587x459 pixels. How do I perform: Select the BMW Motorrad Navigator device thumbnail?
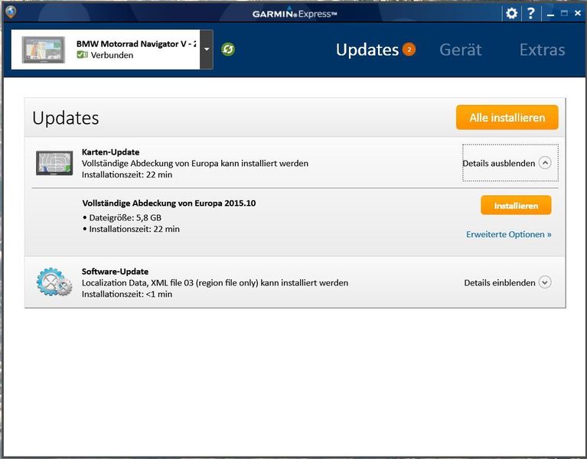click(x=44, y=50)
